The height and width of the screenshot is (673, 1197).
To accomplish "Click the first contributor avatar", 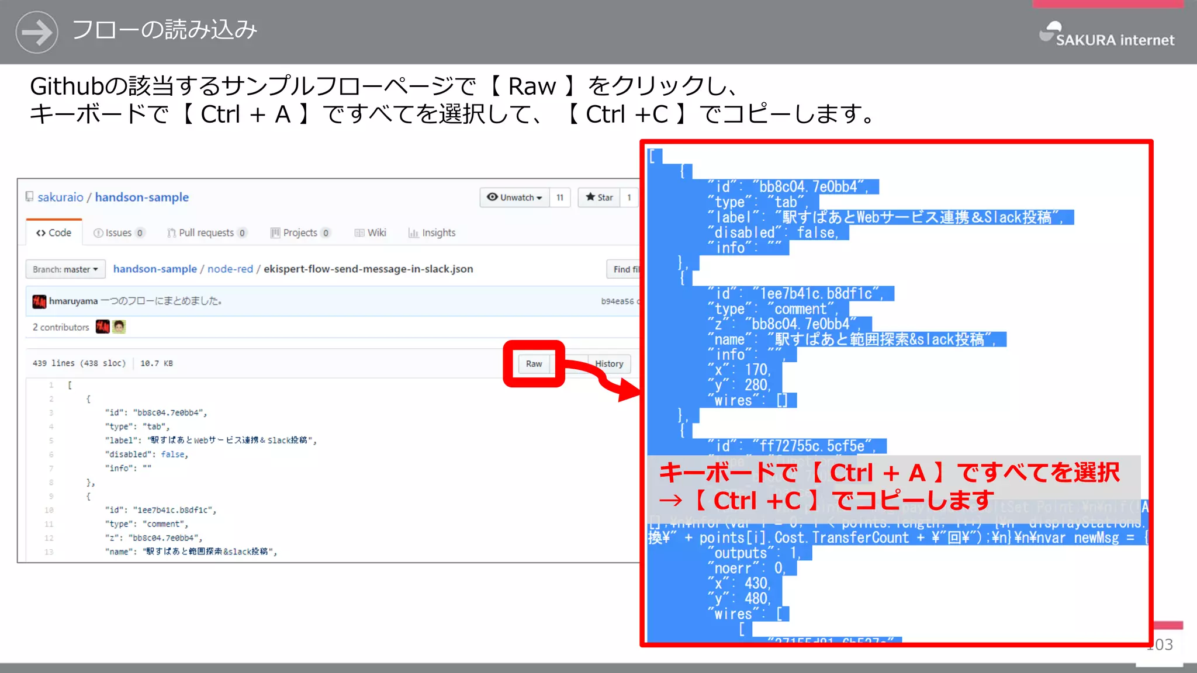I will (x=103, y=327).
